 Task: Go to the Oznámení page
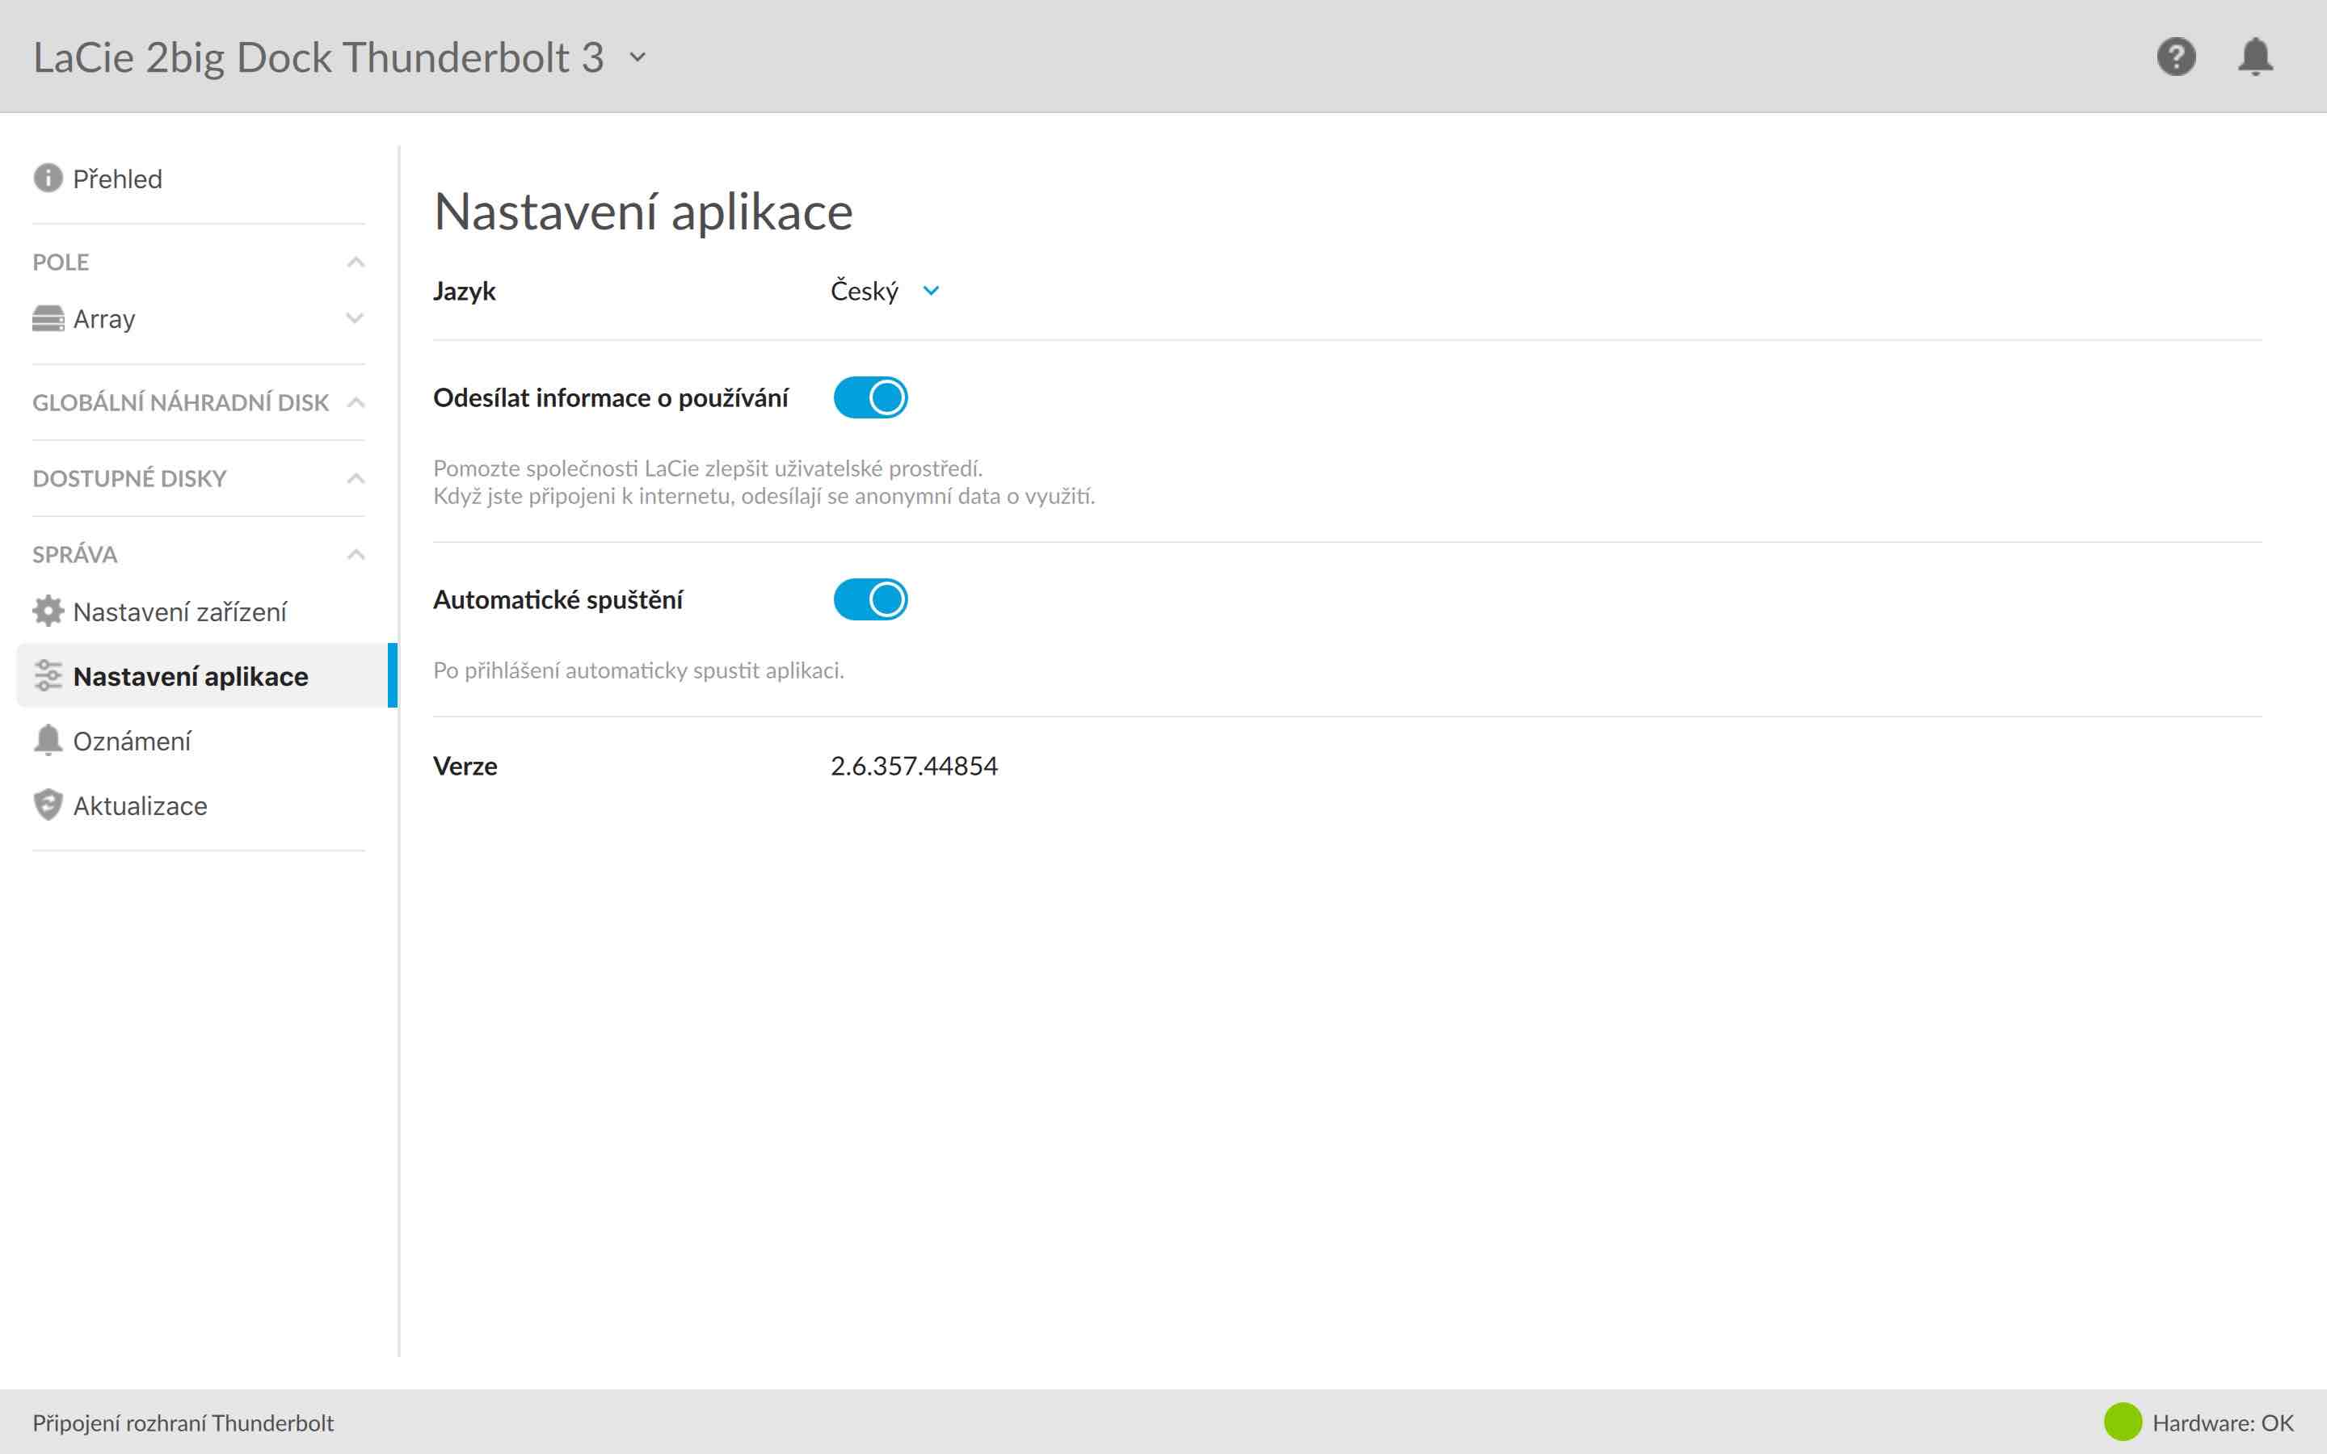[132, 742]
